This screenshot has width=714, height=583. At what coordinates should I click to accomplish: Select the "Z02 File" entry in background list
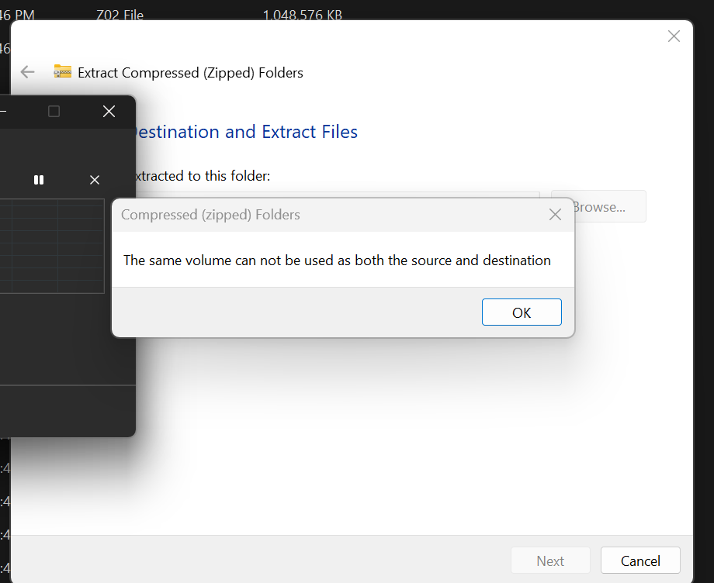pos(120,15)
